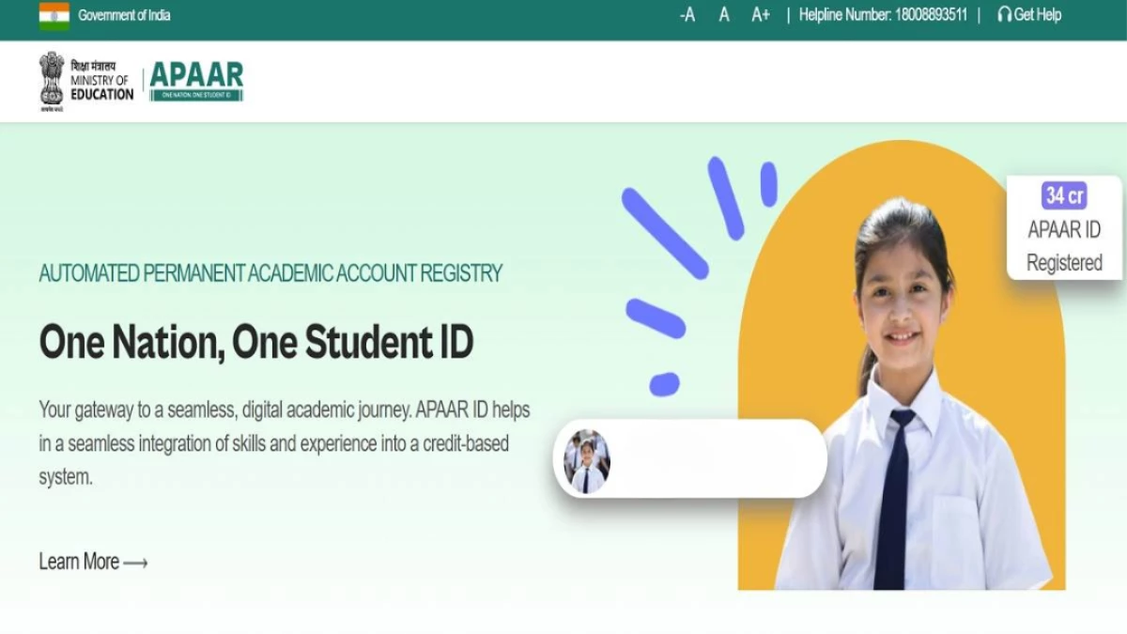Click the white pill card beside the avatar
This screenshot has width=1127, height=634.
(x=690, y=458)
